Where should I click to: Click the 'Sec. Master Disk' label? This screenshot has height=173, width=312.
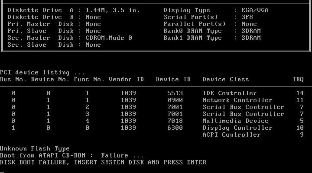(41, 38)
